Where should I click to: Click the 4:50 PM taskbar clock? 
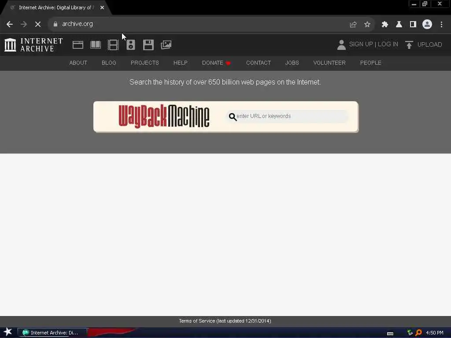(x=435, y=333)
